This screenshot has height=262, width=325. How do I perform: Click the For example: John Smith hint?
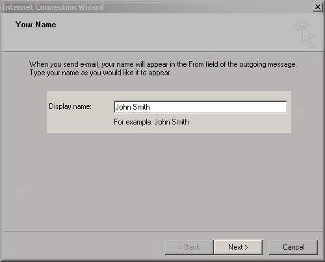coord(151,122)
